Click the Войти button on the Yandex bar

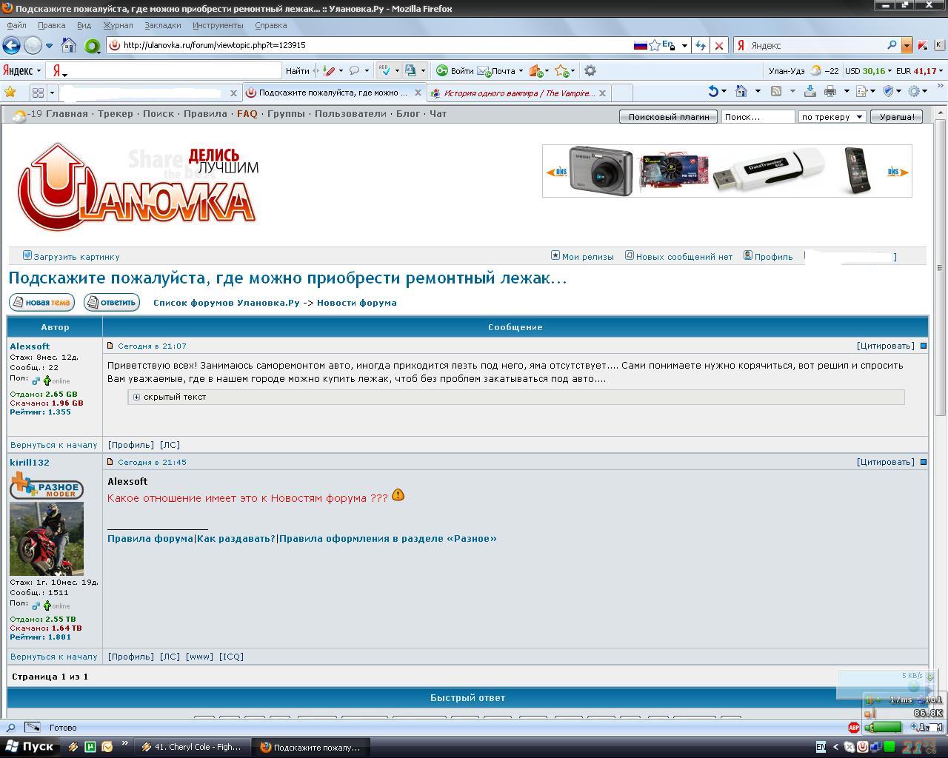pos(455,71)
